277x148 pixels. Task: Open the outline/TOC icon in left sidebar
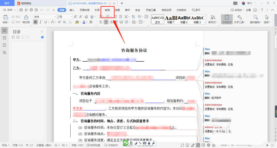click(x=4, y=31)
